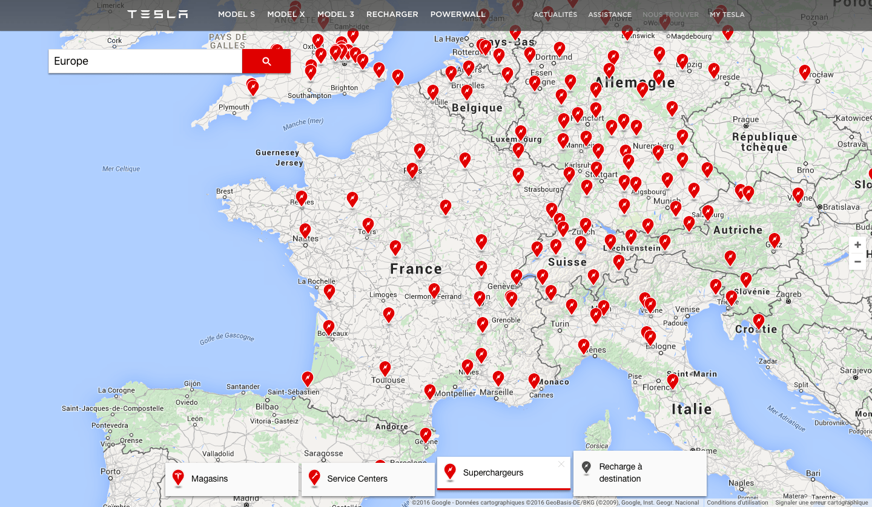Screen dimensions: 872x507
Task: Toggle the Service Centers filter
Action: (368, 479)
